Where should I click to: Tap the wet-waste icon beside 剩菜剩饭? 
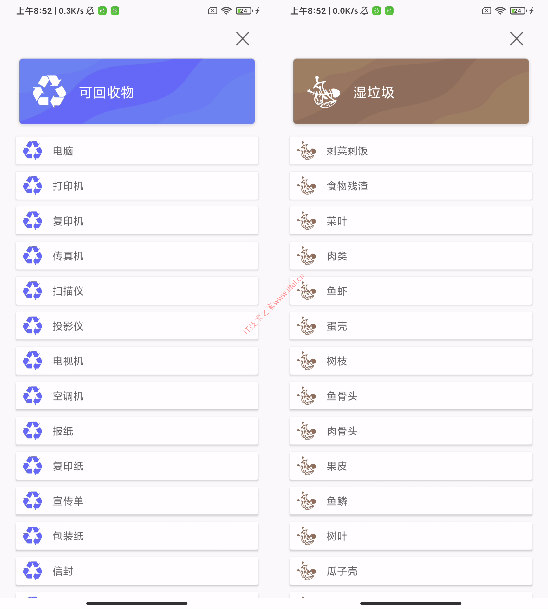pyautogui.click(x=307, y=151)
